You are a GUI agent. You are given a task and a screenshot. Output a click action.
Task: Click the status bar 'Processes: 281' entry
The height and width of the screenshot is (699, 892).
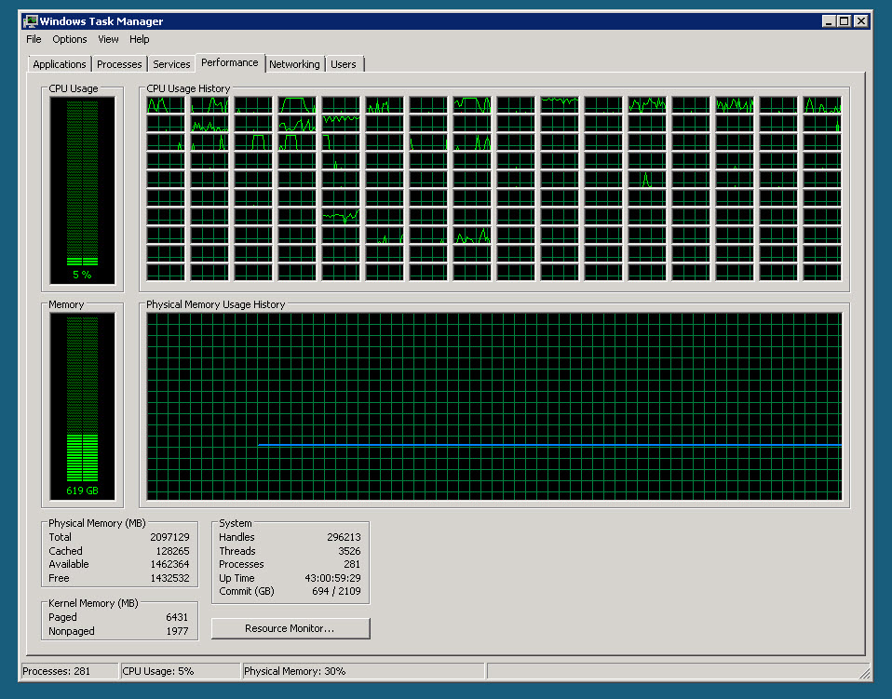tap(70, 671)
